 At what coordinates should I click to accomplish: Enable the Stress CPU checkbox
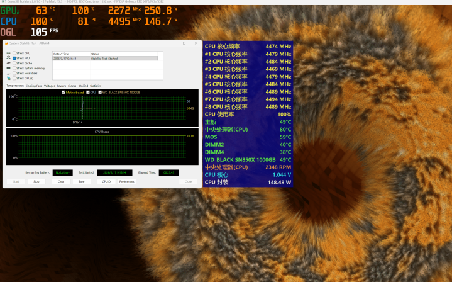(x=14, y=53)
